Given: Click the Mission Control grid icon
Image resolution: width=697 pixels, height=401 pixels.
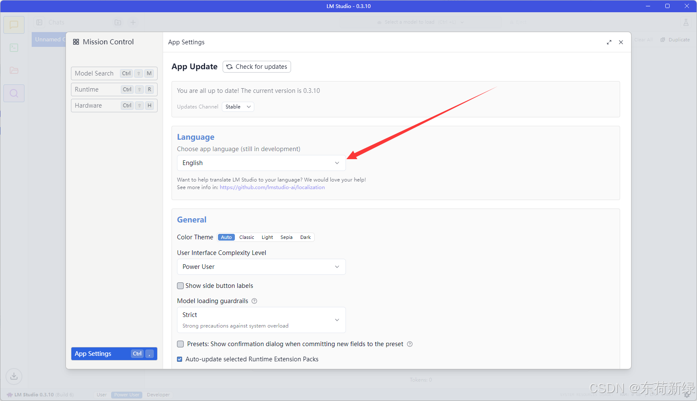Looking at the screenshot, I should pos(76,42).
